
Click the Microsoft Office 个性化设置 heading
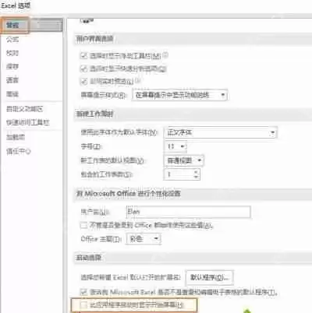coord(128,194)
